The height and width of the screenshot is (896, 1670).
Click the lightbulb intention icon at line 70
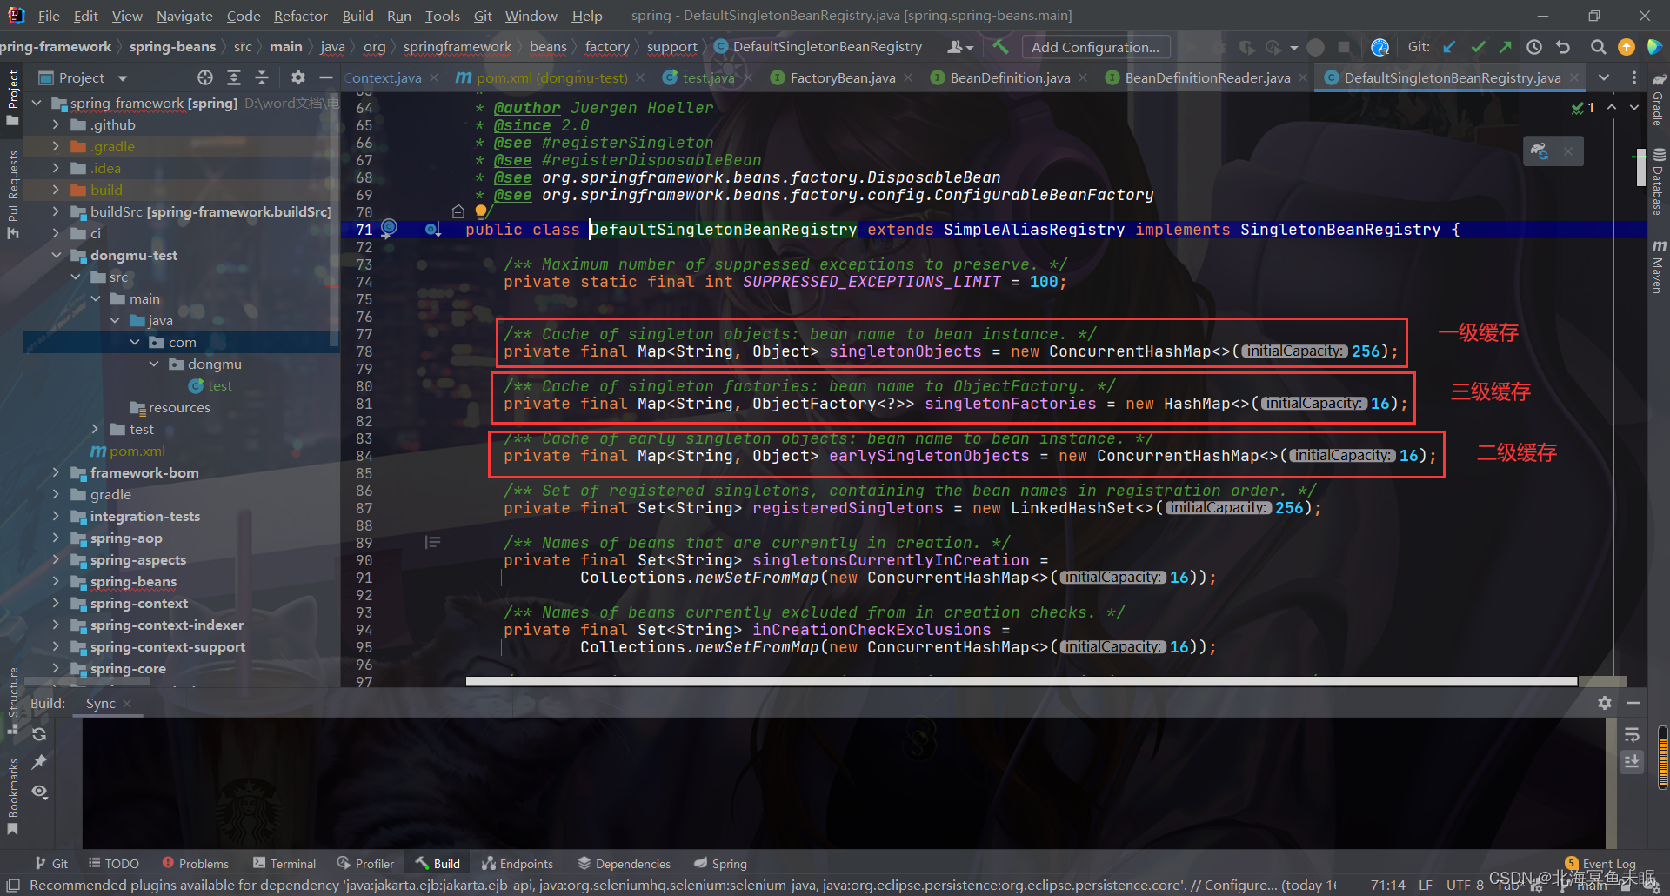[x=481, y=211]
